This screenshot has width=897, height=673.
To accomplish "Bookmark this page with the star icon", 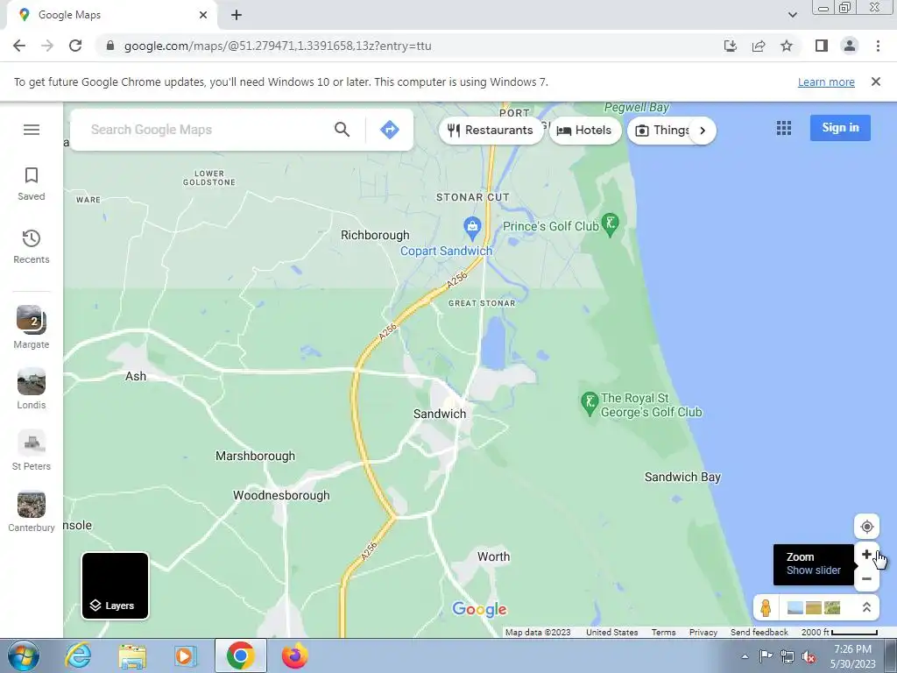I will click(x=787, y=46).
